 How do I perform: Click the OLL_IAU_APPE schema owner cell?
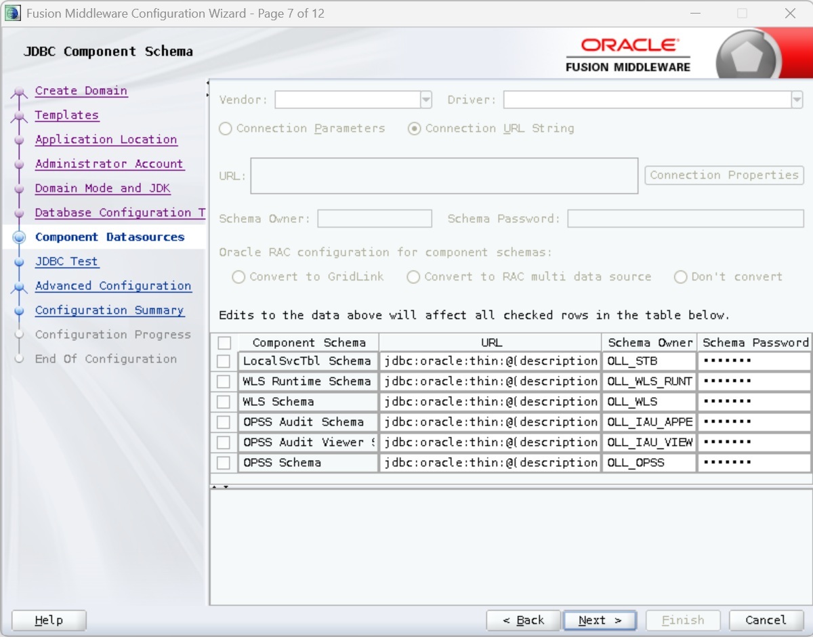click(650, 423)
